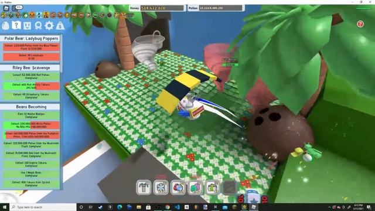Screen dimensions: 375x211
Task: Click the green clover buff icon
Action: coord(25,16)
